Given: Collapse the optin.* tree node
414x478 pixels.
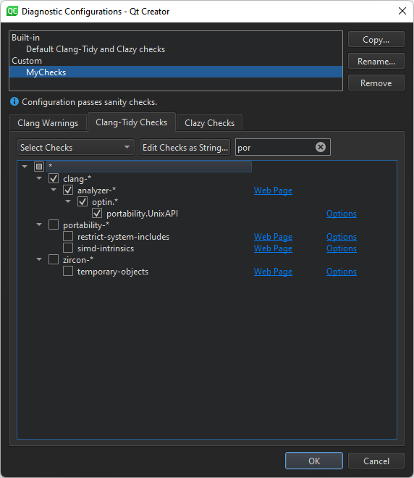Looking at the screenshot, I should tap(68, 201).
